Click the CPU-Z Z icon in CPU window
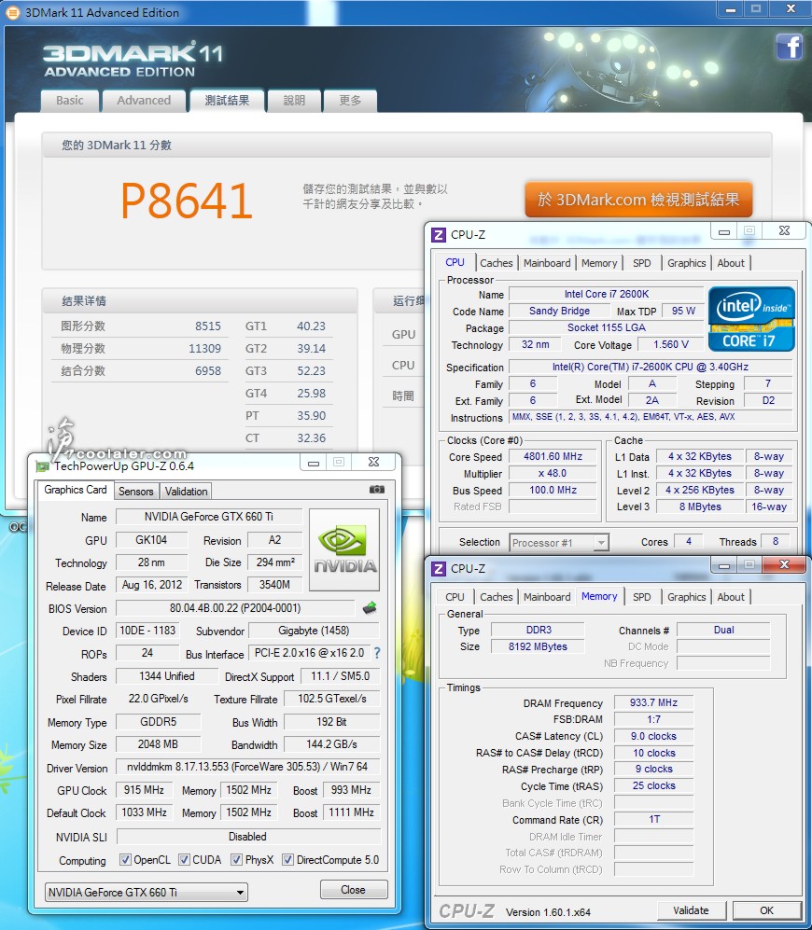812x930 pixels. [439, 235]
